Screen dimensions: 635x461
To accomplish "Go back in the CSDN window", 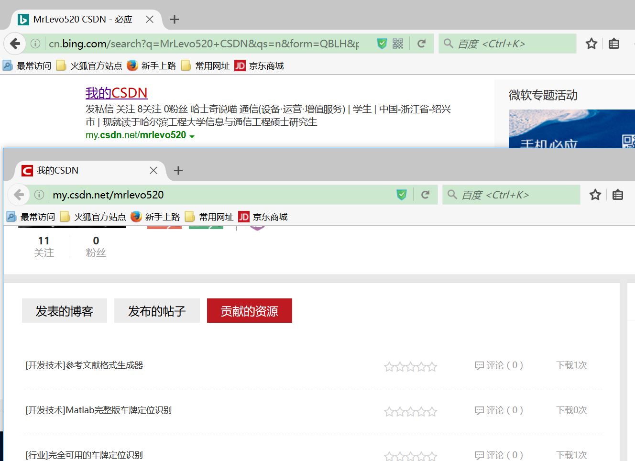I will 19,195.
